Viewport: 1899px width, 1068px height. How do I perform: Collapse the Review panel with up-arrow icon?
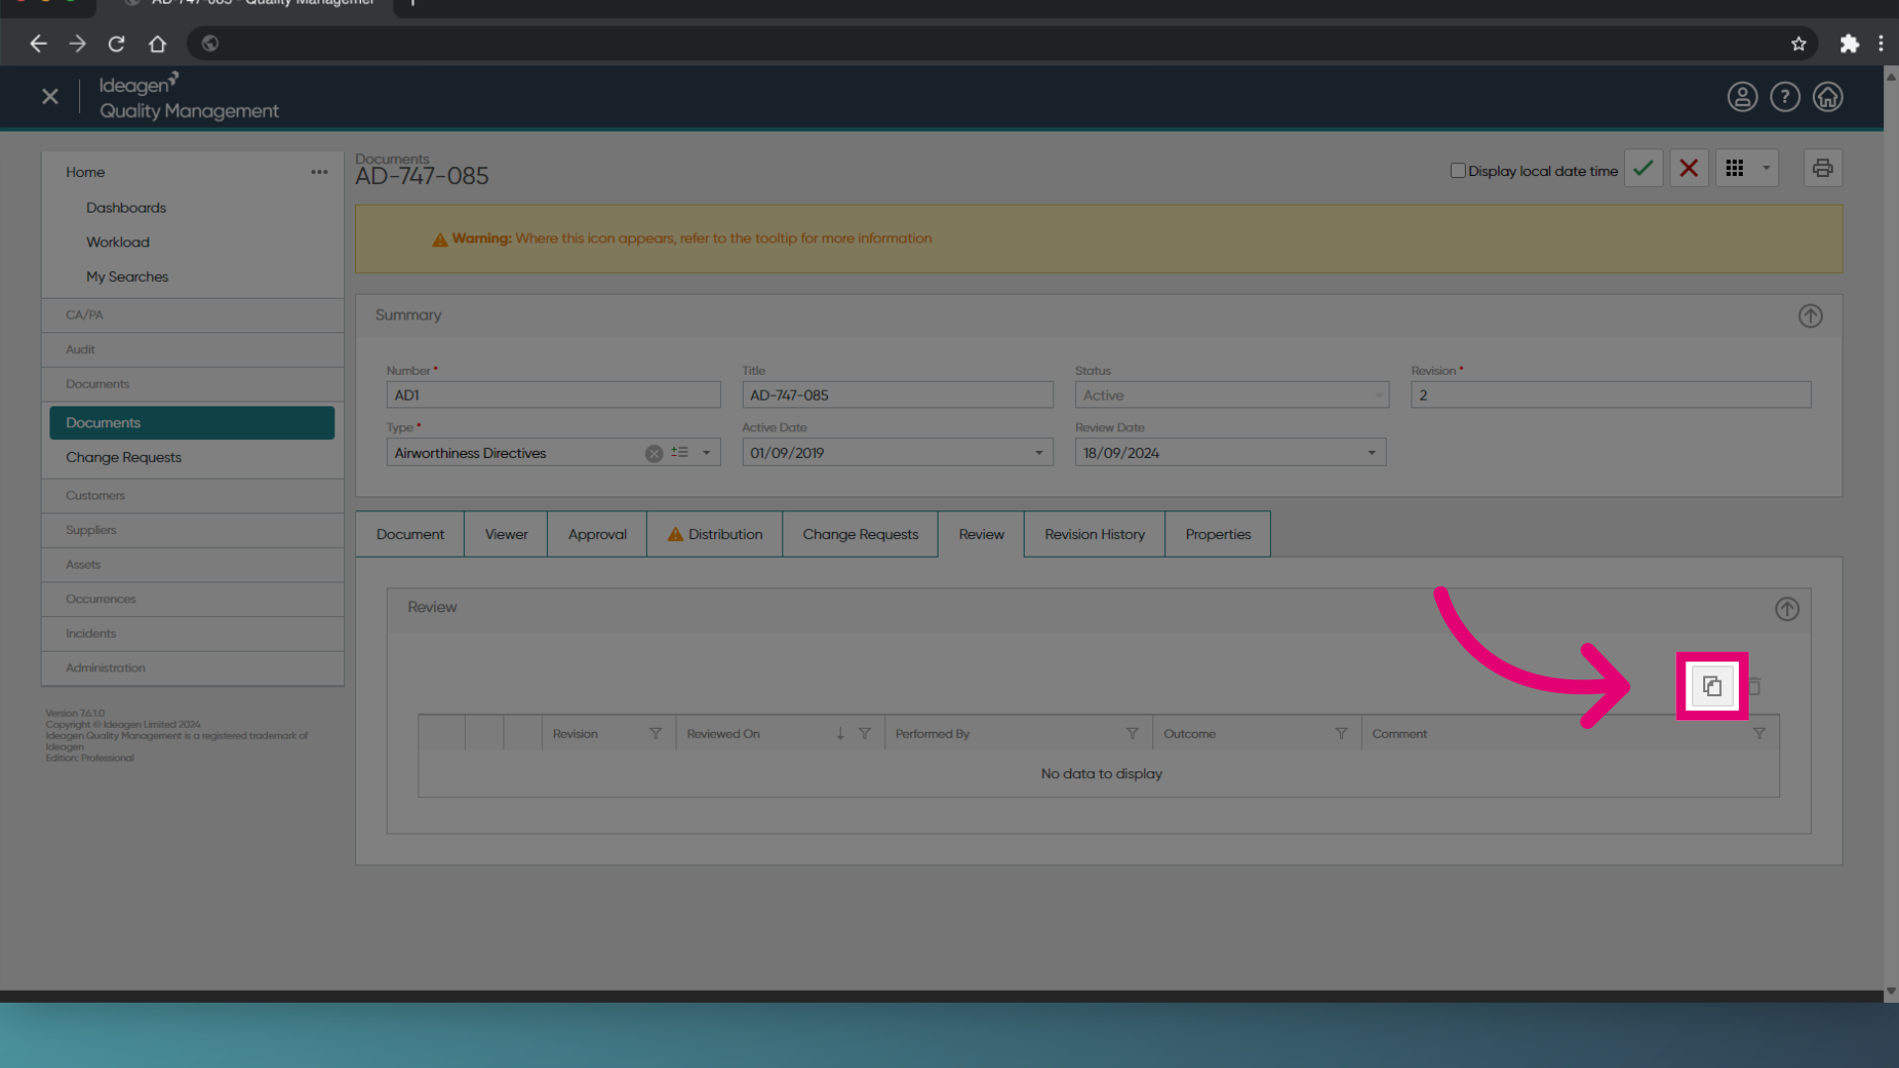coord(1786,609)
